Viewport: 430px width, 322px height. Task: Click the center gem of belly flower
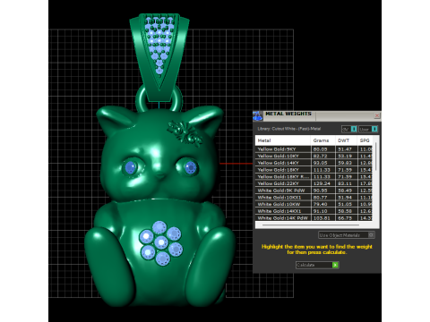(x=161, y=242)
